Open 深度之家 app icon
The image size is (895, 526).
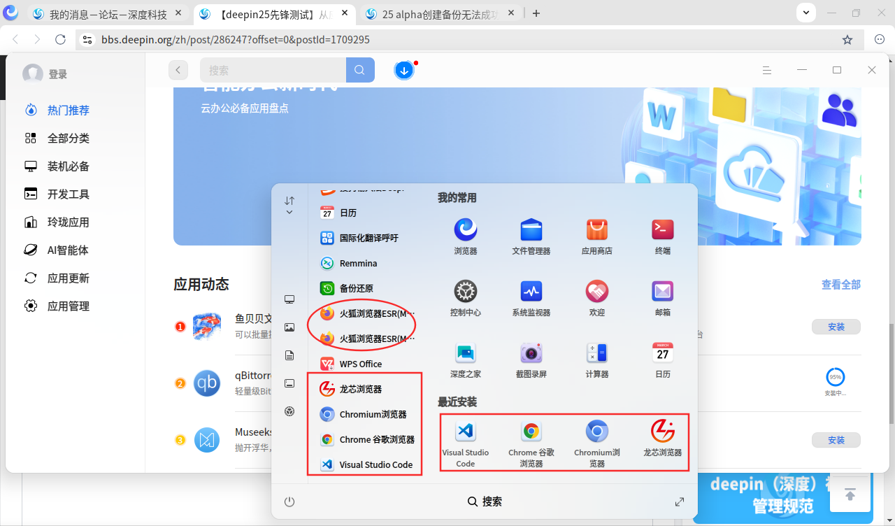[466, 353]
